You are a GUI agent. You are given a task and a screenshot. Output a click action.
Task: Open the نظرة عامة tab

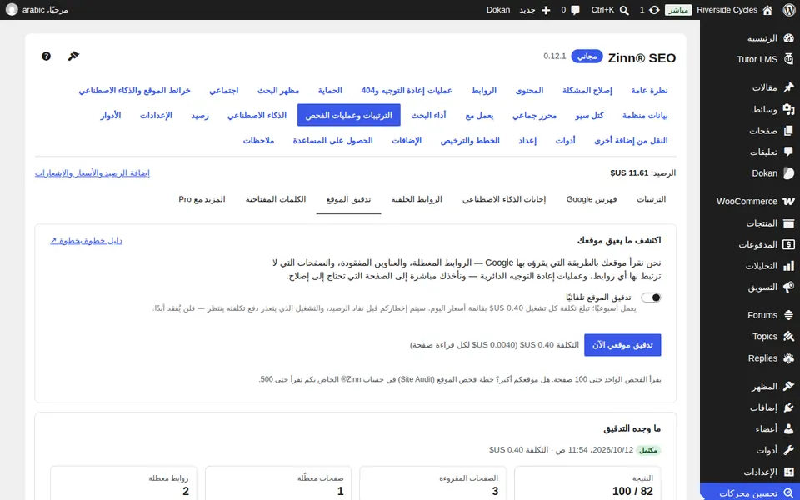649,90
